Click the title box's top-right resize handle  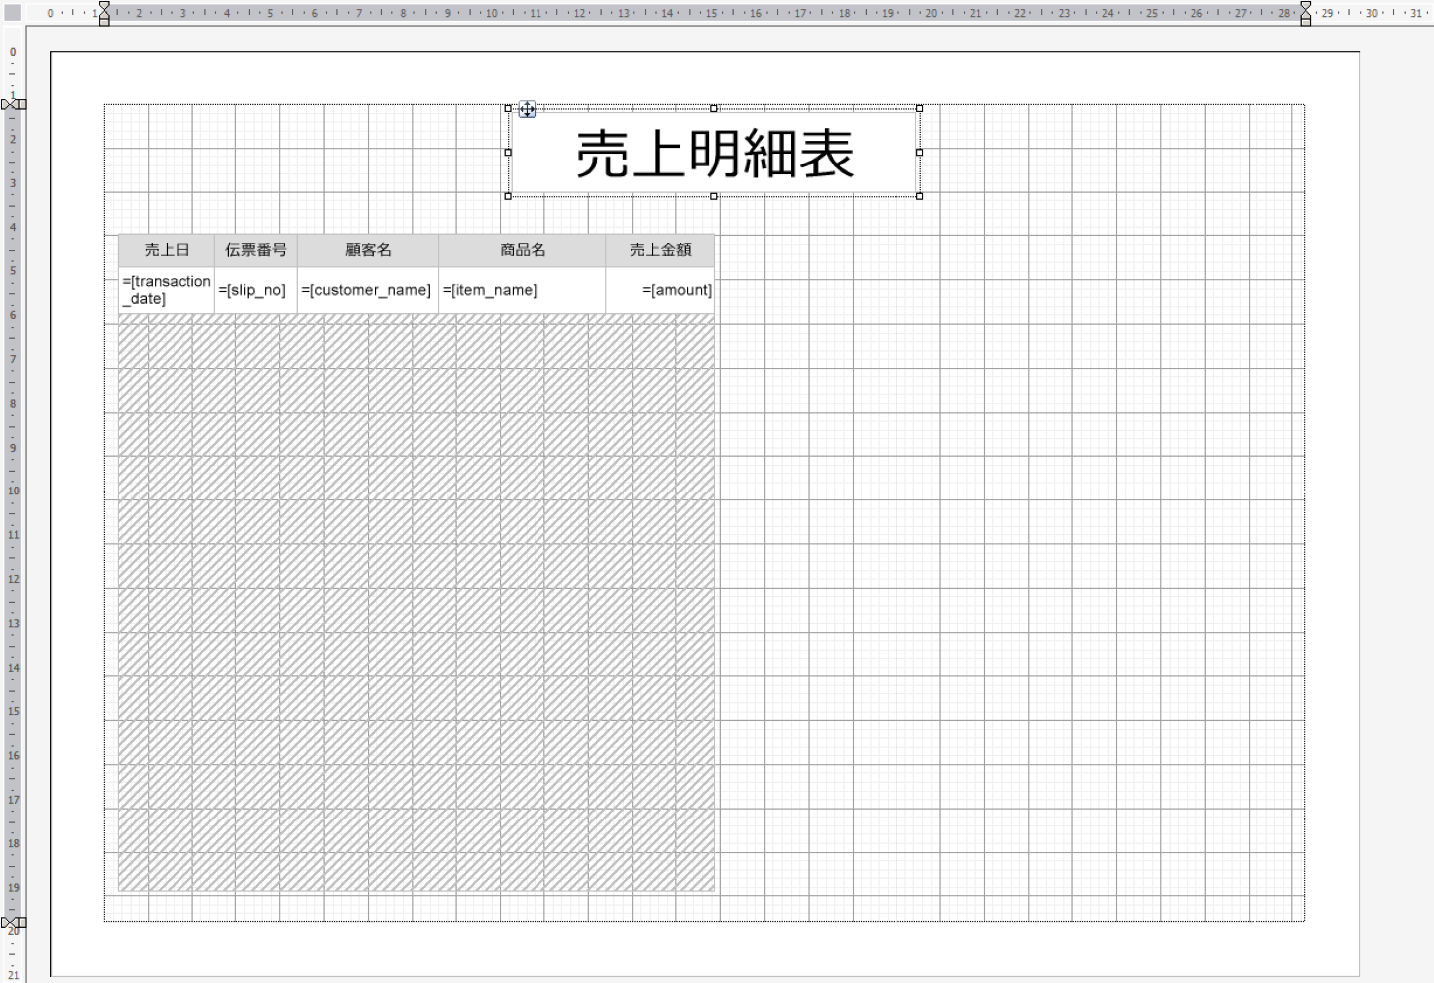pos(919,108)
